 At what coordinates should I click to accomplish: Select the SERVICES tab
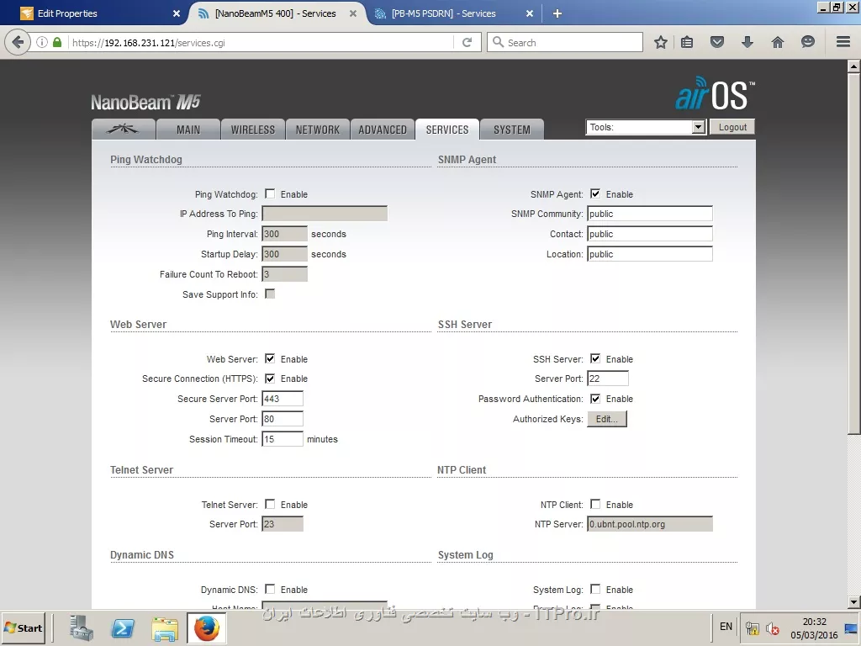tap(447, 130)
